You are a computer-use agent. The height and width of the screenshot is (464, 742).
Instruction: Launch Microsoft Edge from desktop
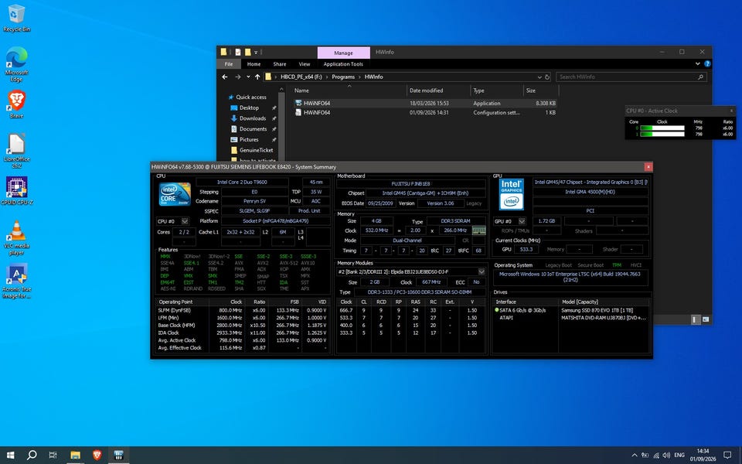point(16,64)
